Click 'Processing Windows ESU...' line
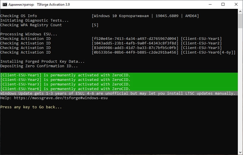The image size is (243, 155). (29, 34)
